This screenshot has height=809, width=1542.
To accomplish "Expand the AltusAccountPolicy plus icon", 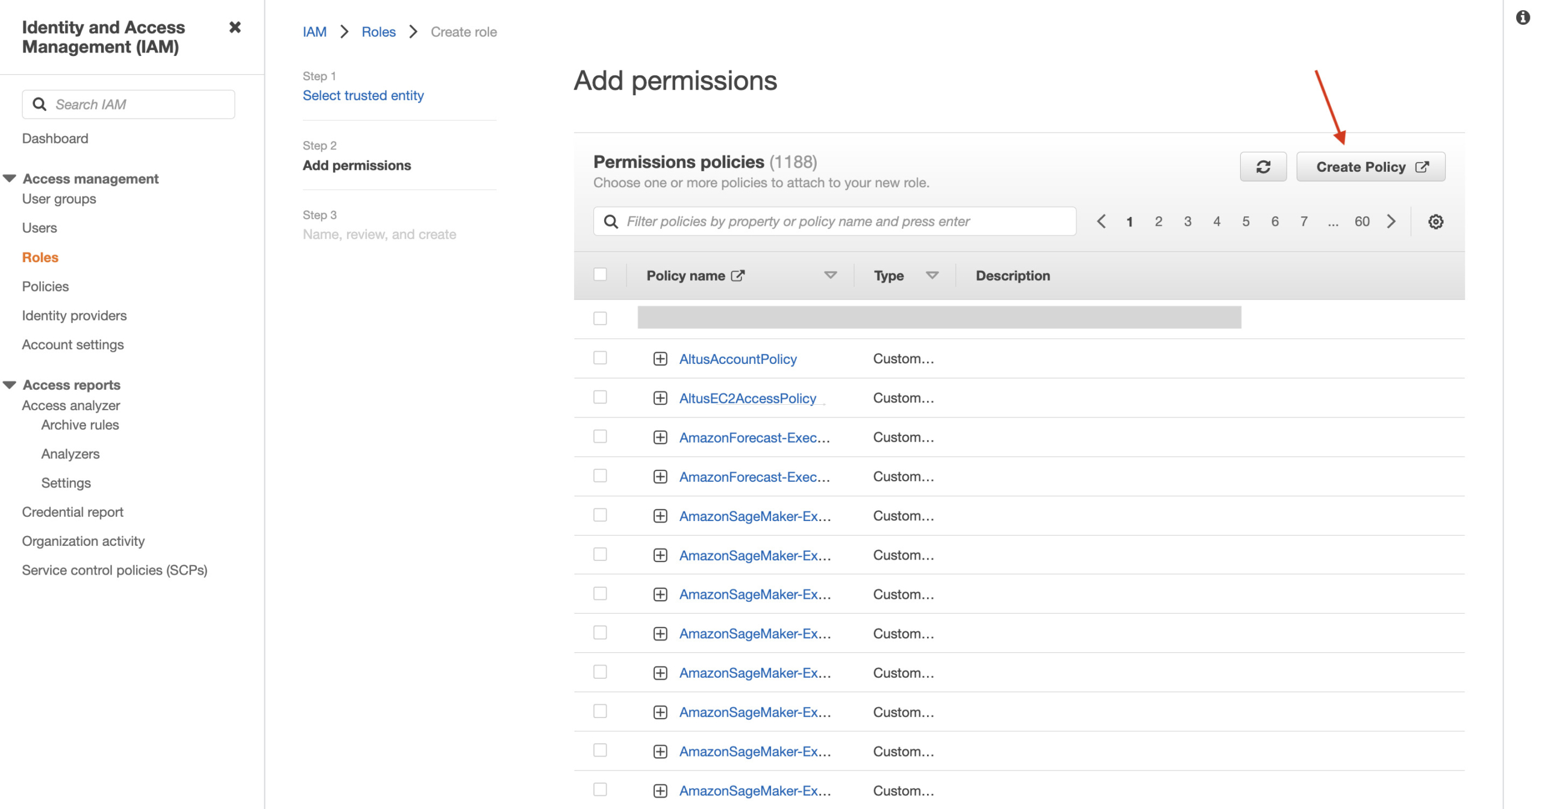I will [660, 359].
